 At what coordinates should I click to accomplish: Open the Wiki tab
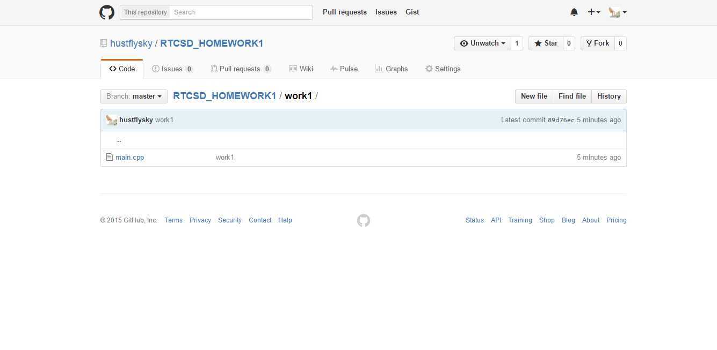301,69
